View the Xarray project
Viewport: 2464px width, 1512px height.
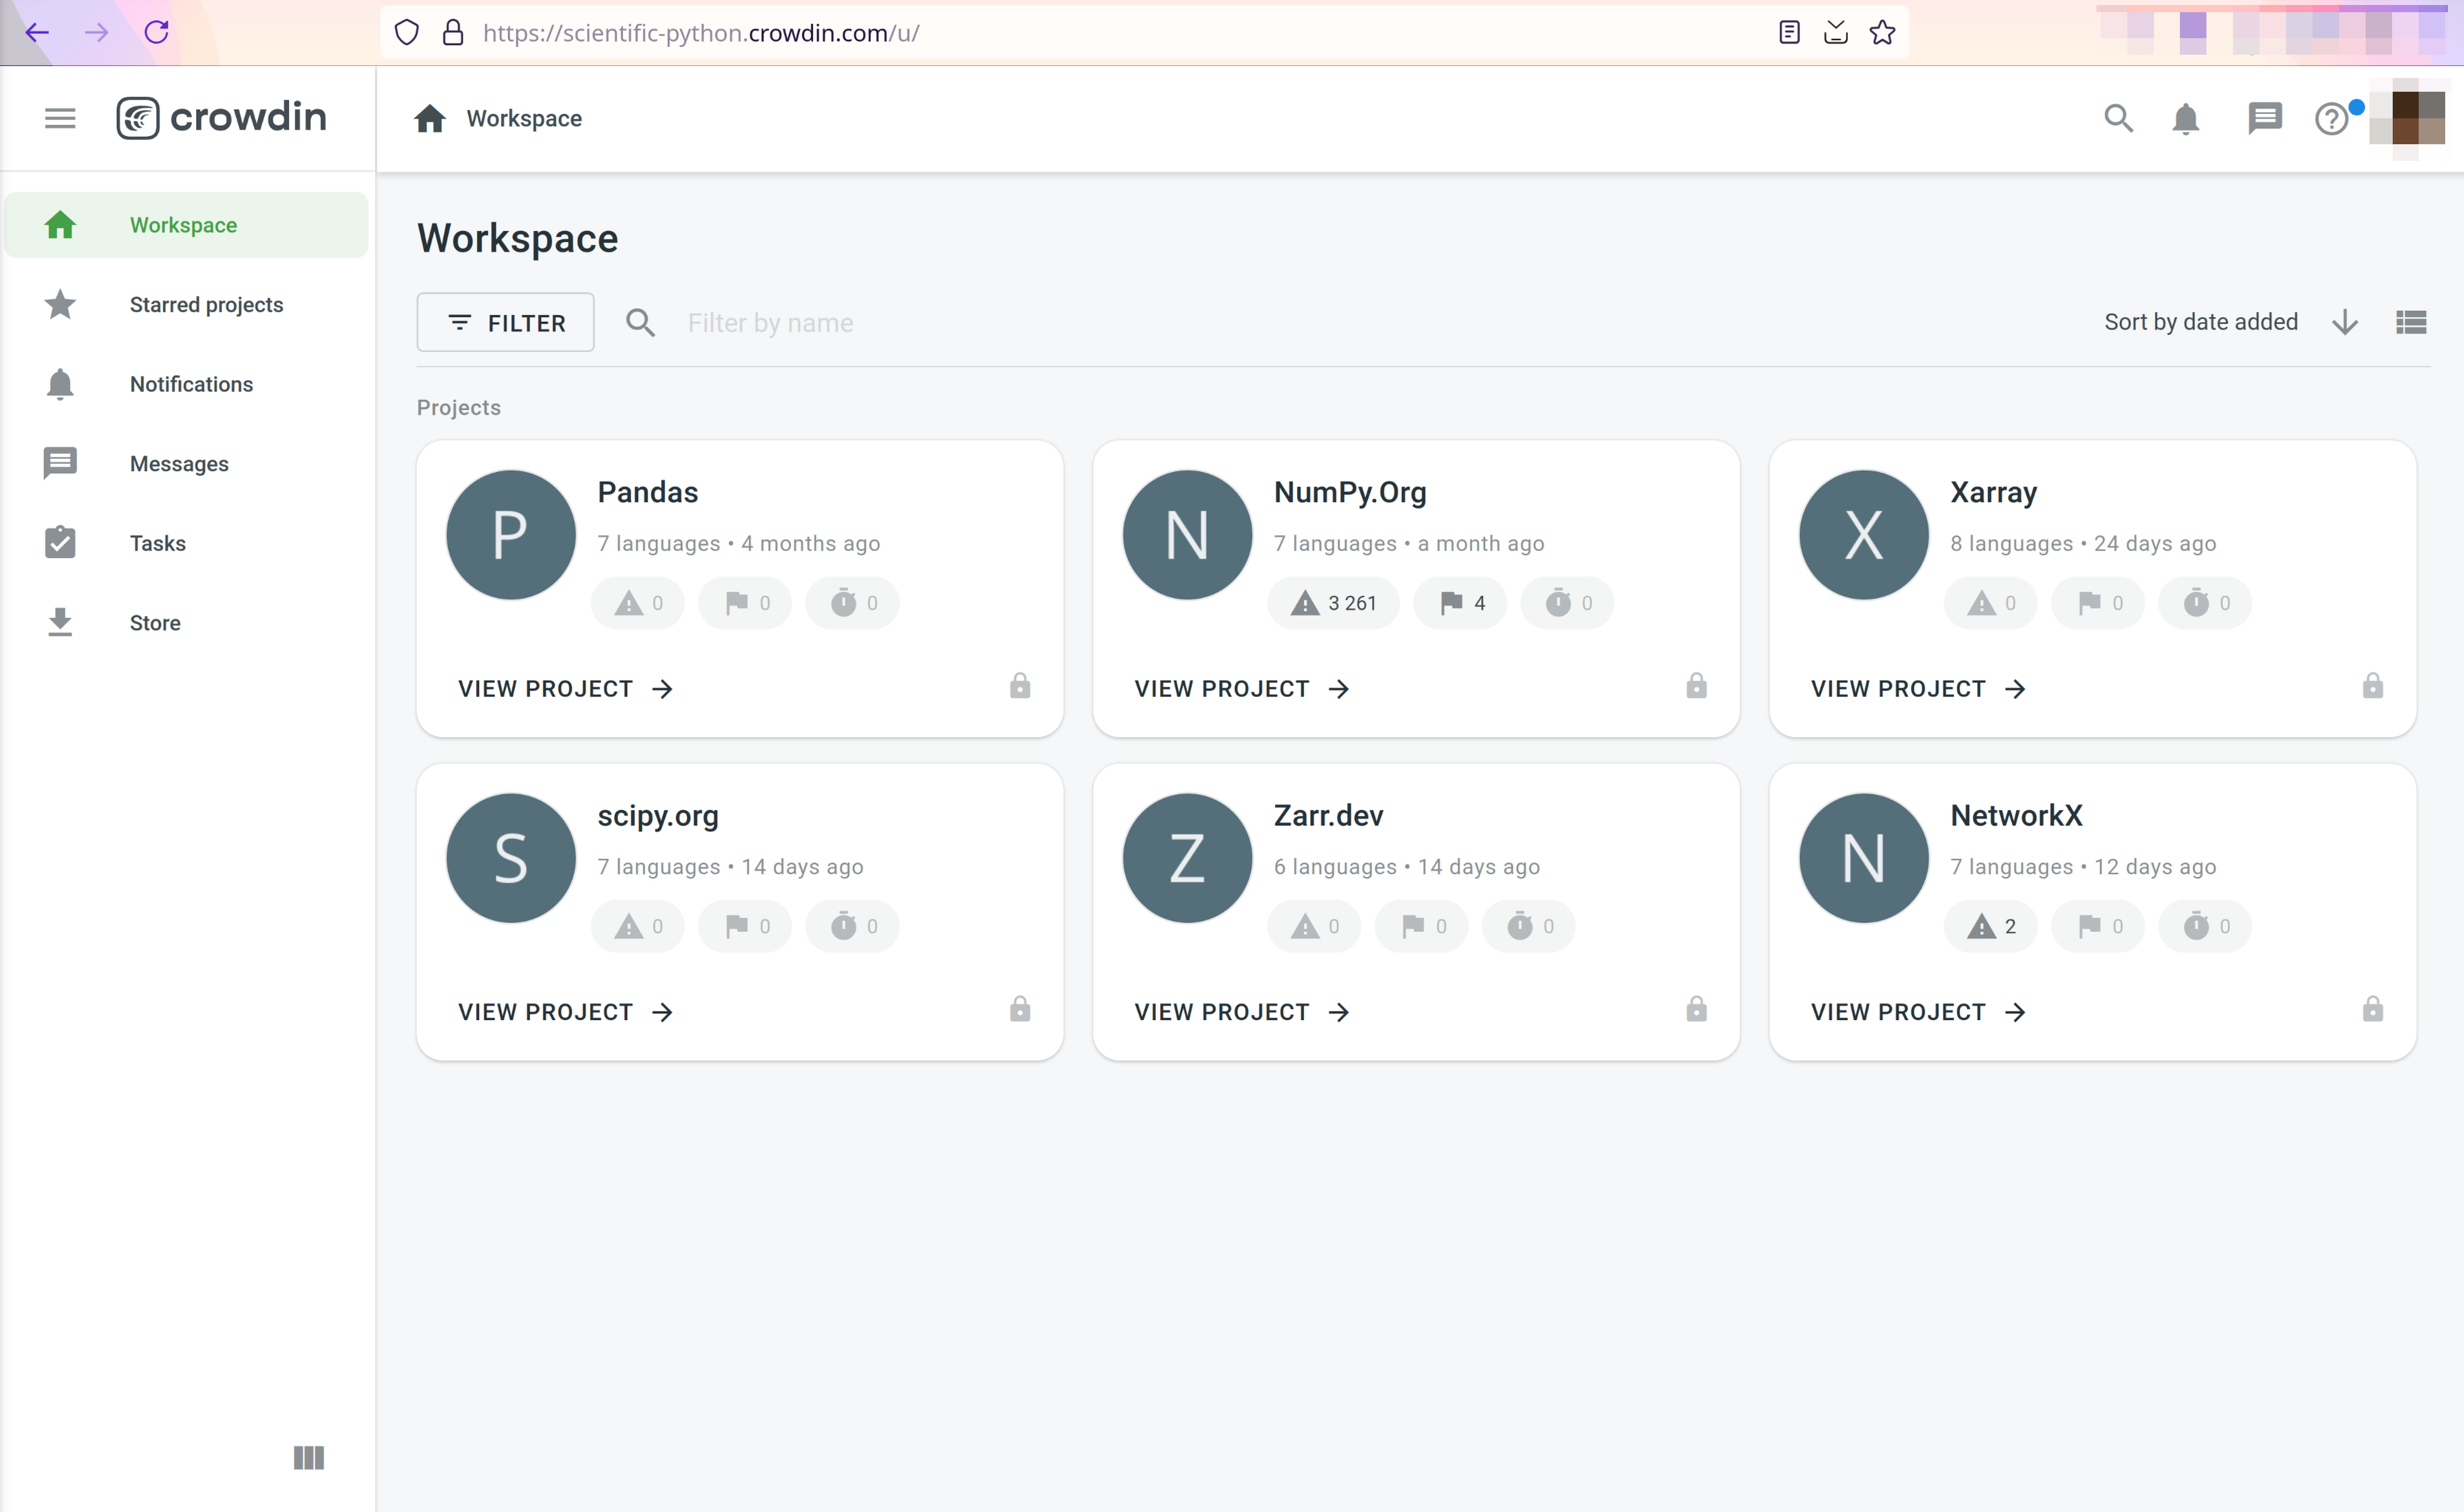click(x=1918, y=688)
